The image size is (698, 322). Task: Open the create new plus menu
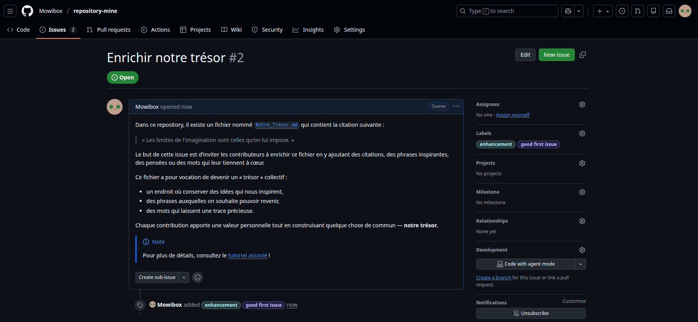point(603,11)
